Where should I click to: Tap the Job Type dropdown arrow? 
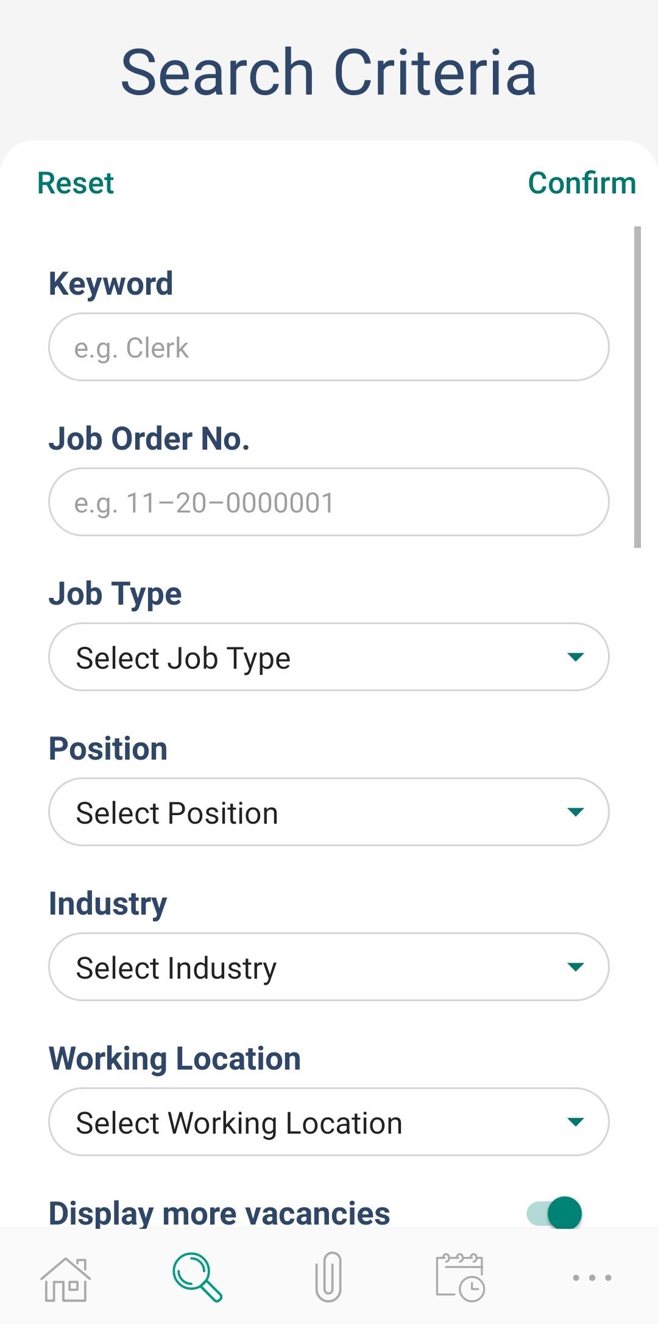575,657
